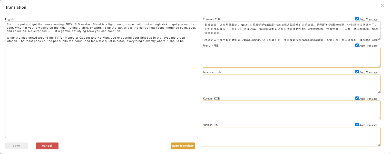
Task: Run the auto translate button
Action: (x=183, y=146)
